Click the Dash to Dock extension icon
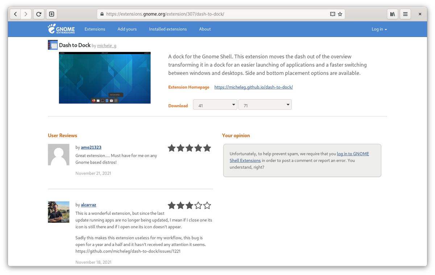Image resolution: width=435 pixels, height=275 pixels. point(53,45)
